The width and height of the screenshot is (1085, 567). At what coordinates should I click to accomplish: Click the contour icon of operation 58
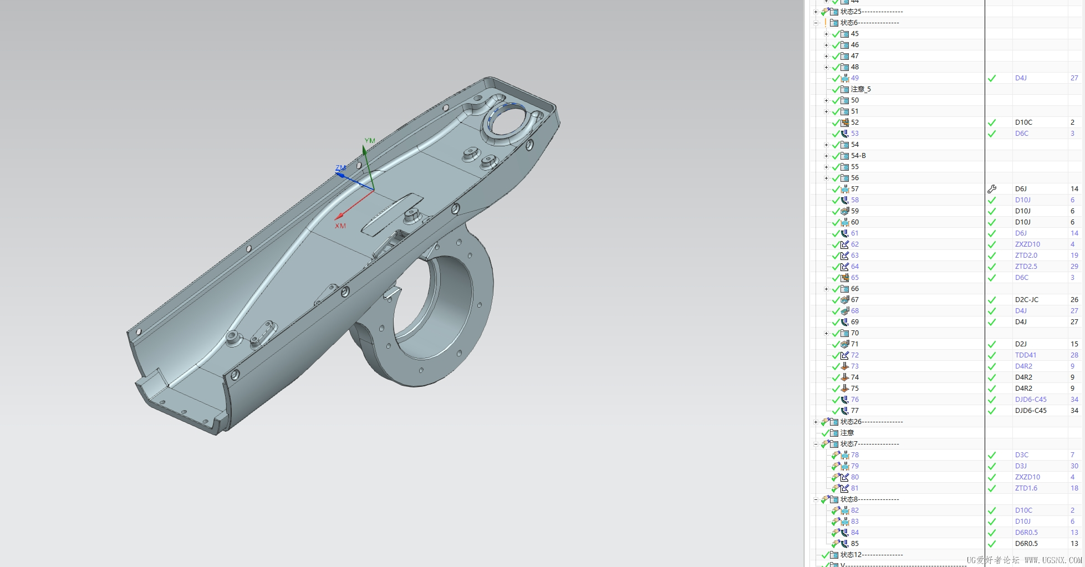[844, 200]
